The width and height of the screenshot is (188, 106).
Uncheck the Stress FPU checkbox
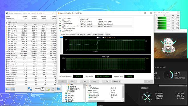coord(63,21)
